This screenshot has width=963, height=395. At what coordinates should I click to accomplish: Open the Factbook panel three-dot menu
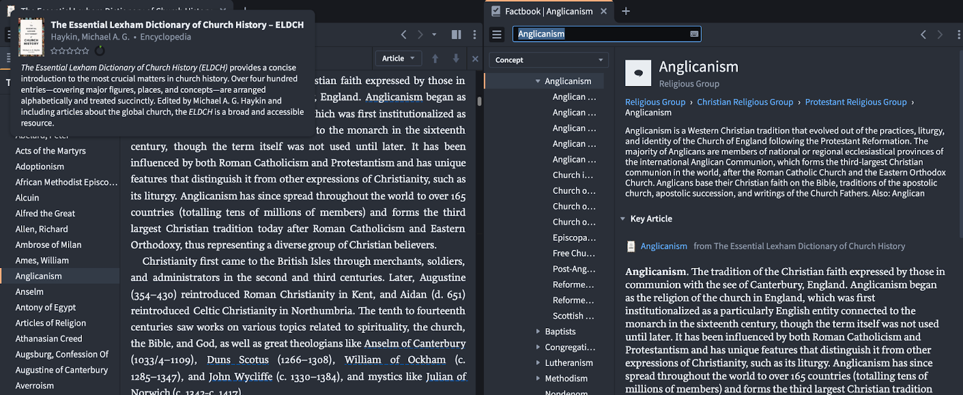pyautogui.click(x=959, y=34)
